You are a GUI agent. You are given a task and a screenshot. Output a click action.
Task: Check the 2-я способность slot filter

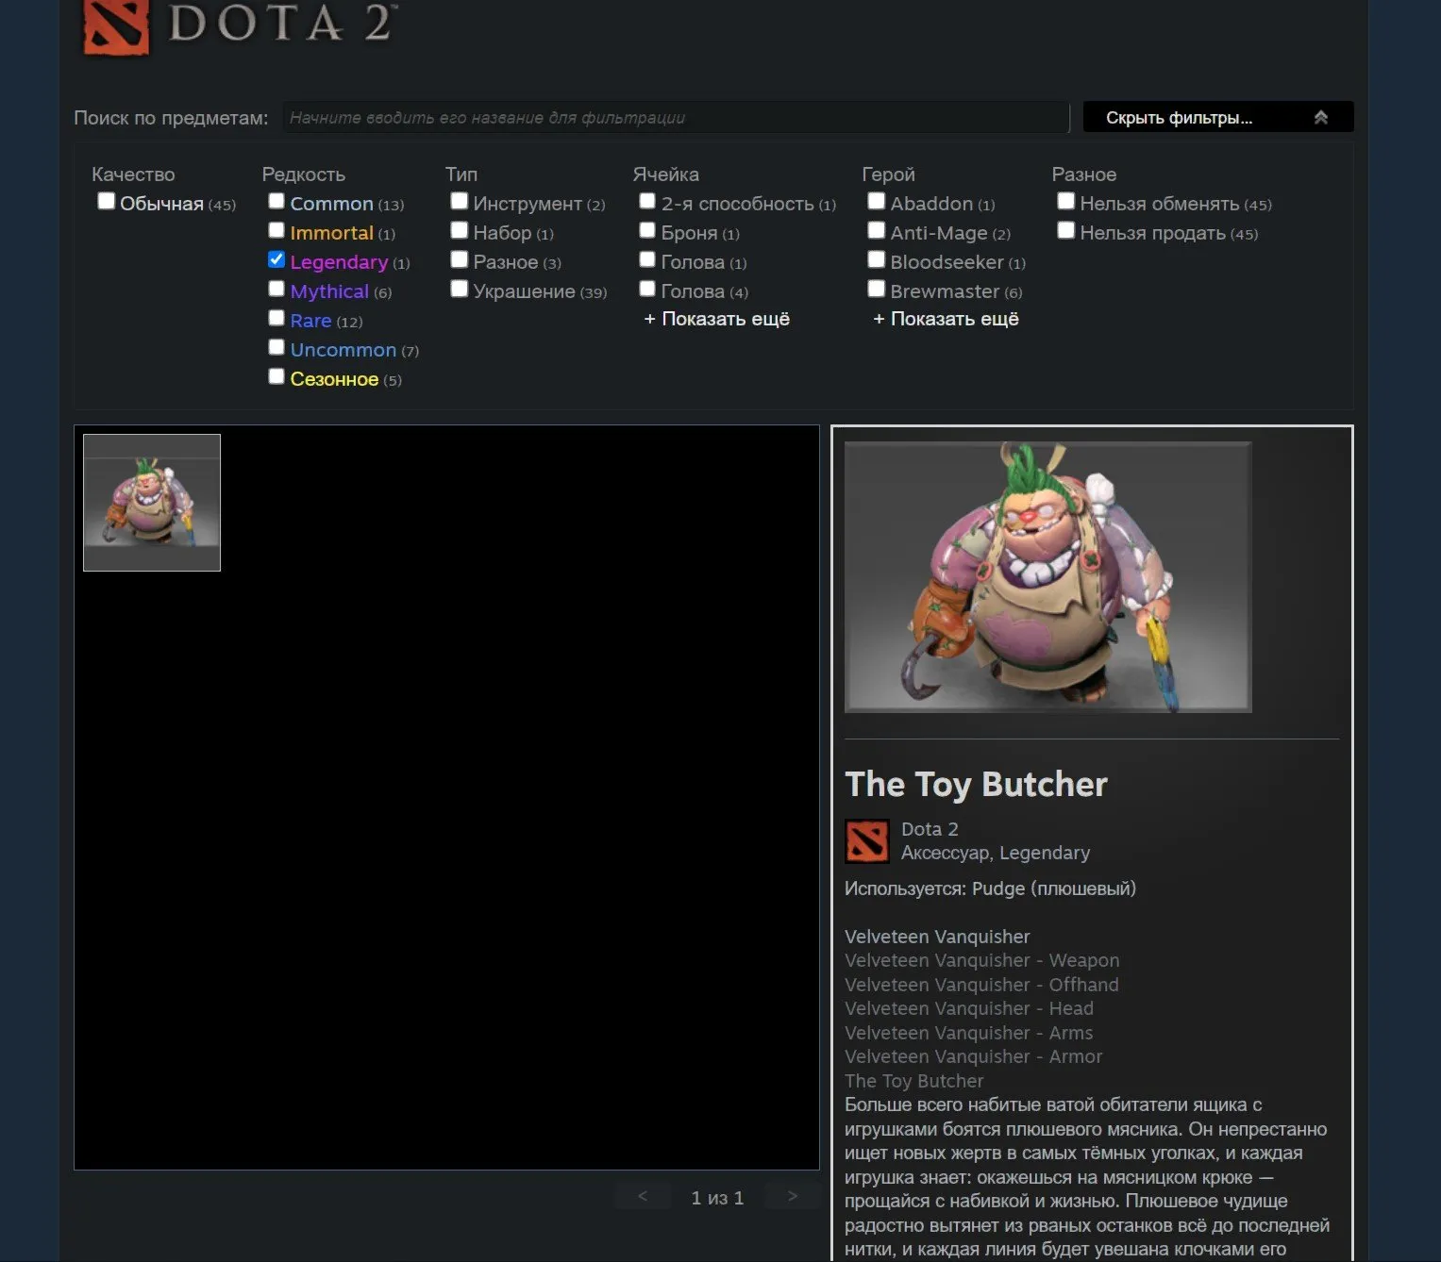(x=646, y=201)
